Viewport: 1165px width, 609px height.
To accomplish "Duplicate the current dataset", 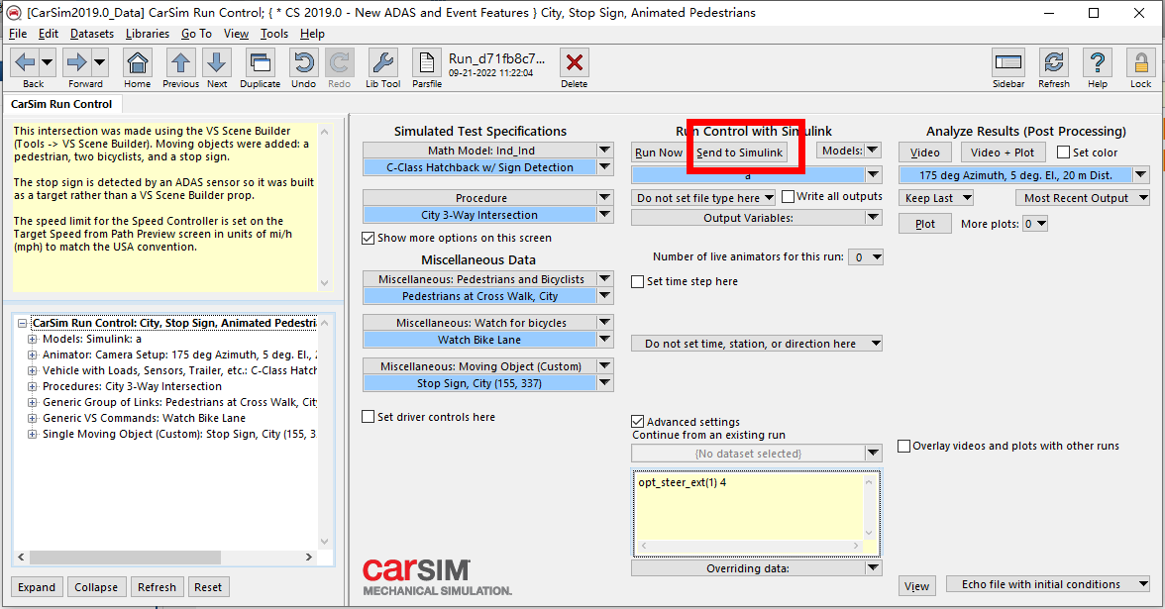I will click(x=260, y=62).
